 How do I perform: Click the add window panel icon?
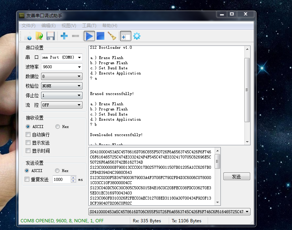[x=125, y=36]
